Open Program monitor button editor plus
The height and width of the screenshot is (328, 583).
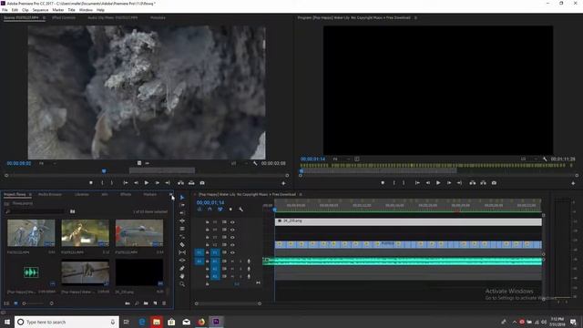[x=573, y=183]
